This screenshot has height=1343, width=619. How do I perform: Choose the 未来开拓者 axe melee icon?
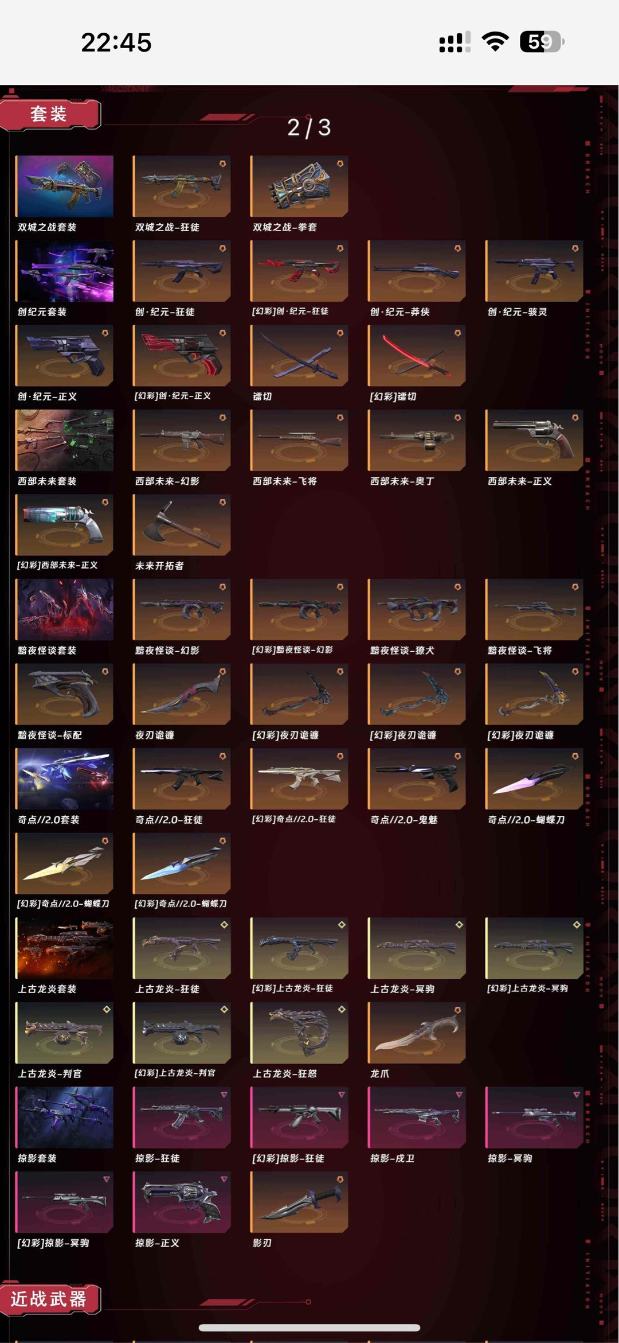point(182,524)
